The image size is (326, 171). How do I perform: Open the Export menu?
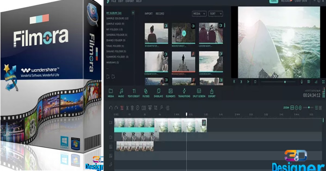[130, 1]
